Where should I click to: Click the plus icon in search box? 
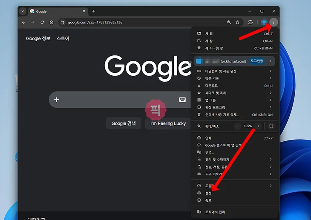coord(57,100)
